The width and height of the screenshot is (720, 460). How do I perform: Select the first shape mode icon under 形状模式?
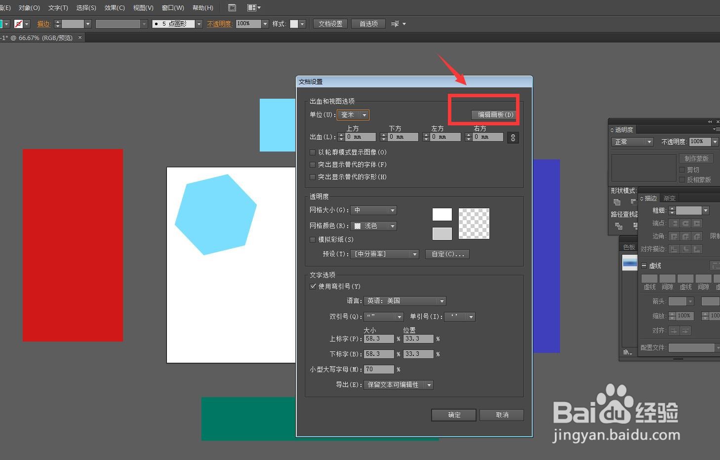(617, 202)
